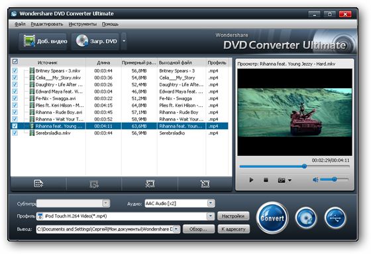Click the burn to disc round button
Image resolution: width=371 pixels, height=254 pixels.
point(305,218)
